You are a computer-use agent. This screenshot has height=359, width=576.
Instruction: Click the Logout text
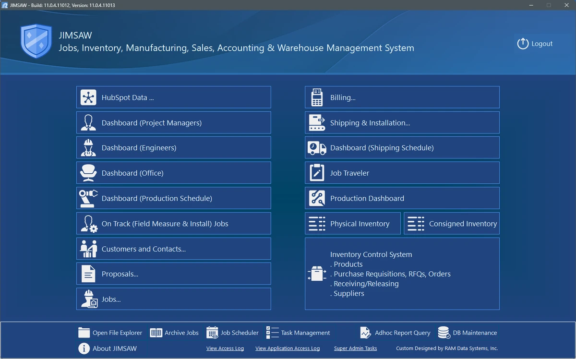[542, 44]
